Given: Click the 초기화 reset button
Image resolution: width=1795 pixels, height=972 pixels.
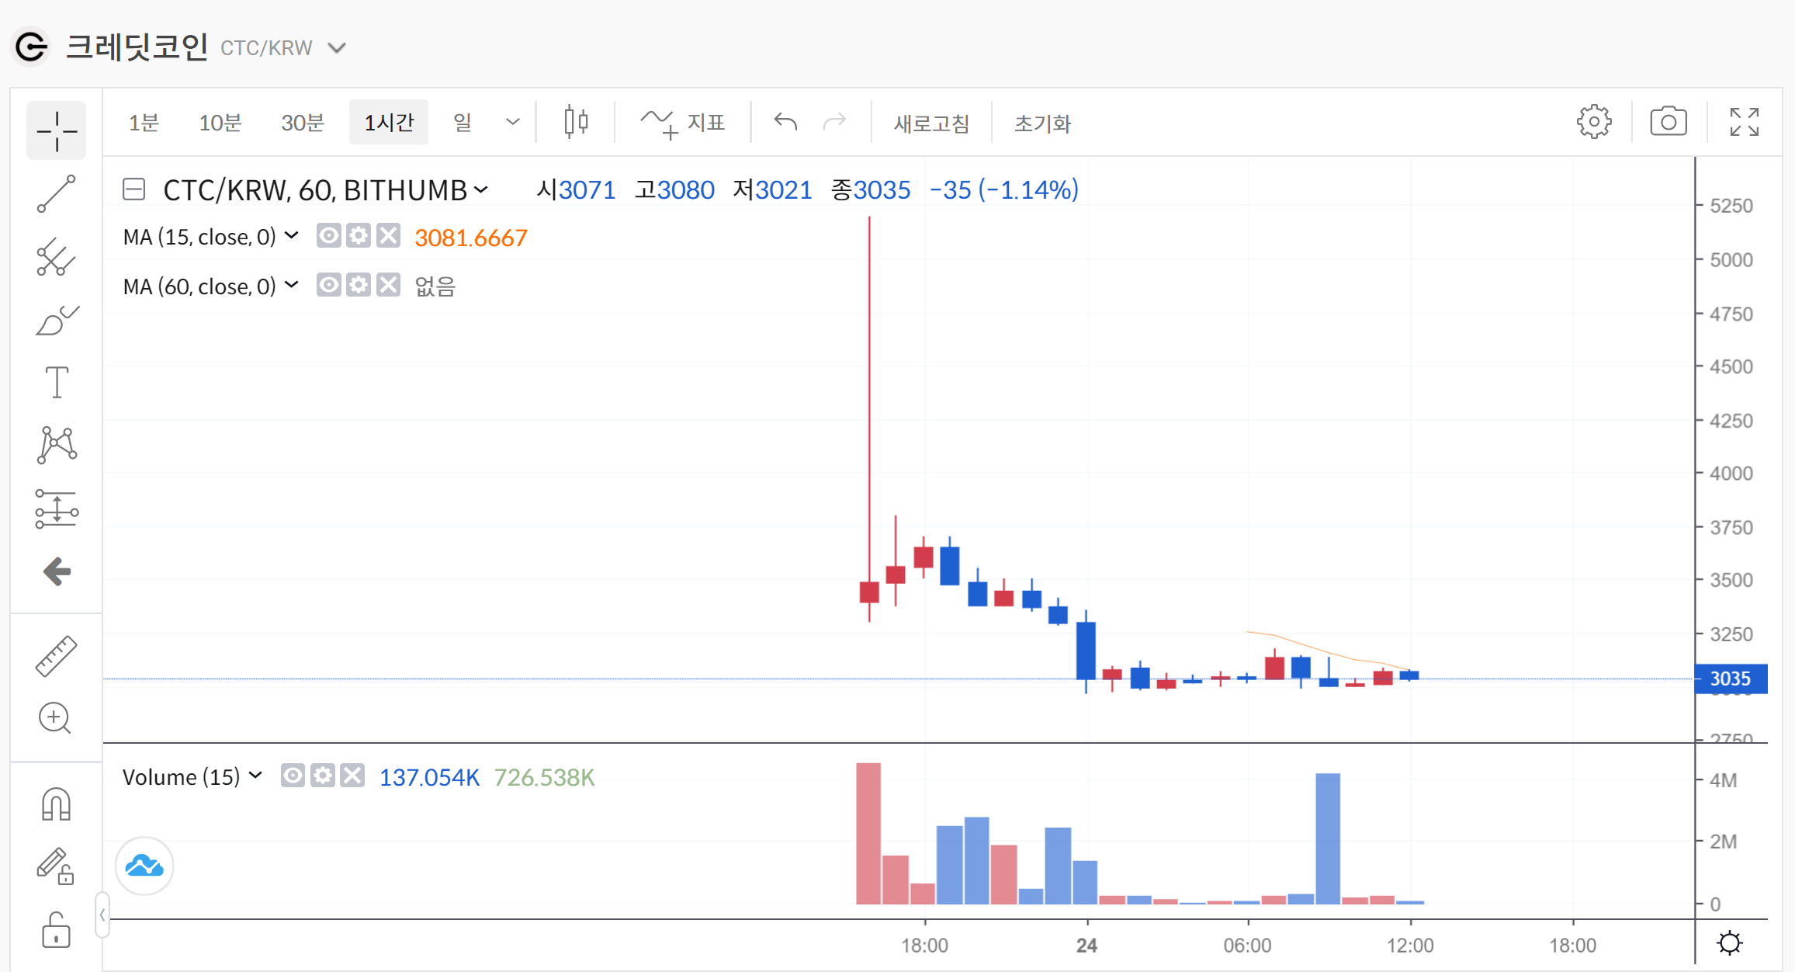Looking at the screenshot, I should click(x=1041, y=123).
